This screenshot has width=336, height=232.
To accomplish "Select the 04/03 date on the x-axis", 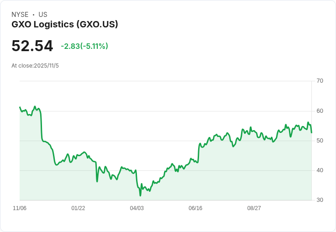I will tap(136, 208).
